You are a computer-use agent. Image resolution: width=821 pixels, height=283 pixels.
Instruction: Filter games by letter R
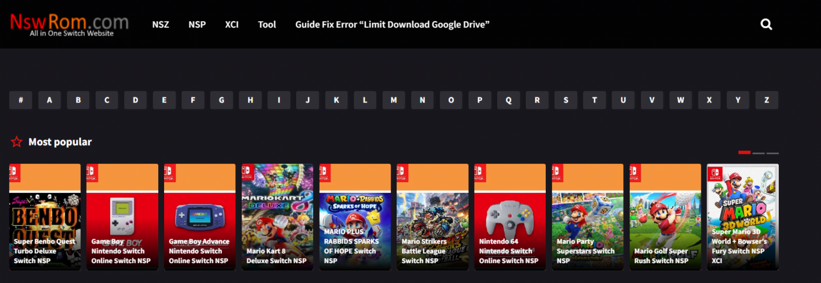click(537, 100)
